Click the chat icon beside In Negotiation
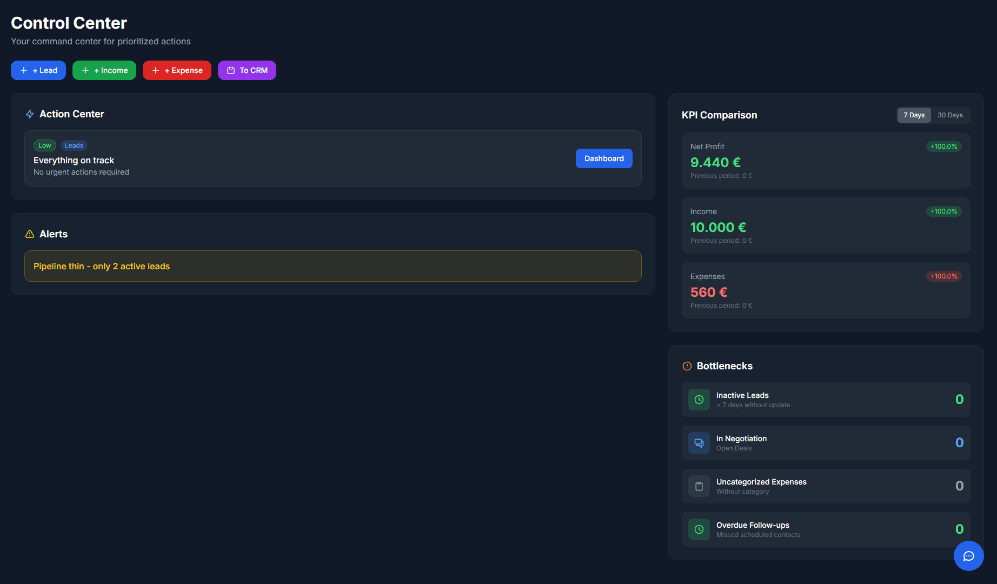The width and height of the screenshot is (997, 584). coord(699,442)
